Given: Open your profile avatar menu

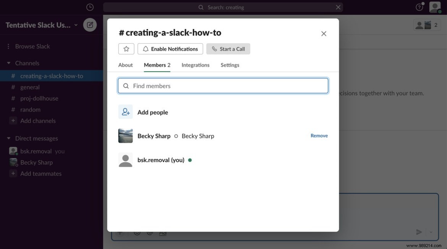Looking at the screenshot, I should [435, 7].
